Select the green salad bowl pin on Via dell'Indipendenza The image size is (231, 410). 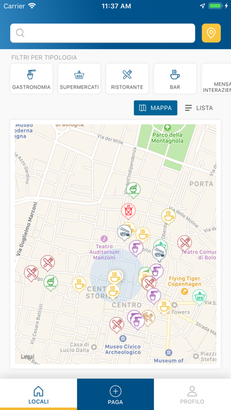[x=133, y=190]
